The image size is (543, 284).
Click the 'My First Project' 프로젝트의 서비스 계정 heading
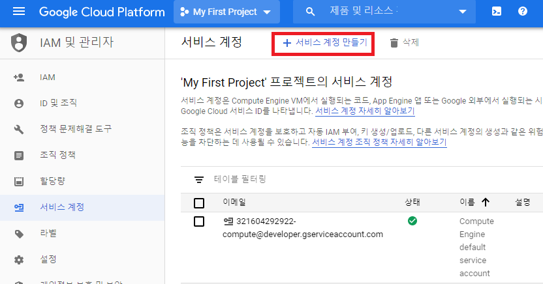287,82
